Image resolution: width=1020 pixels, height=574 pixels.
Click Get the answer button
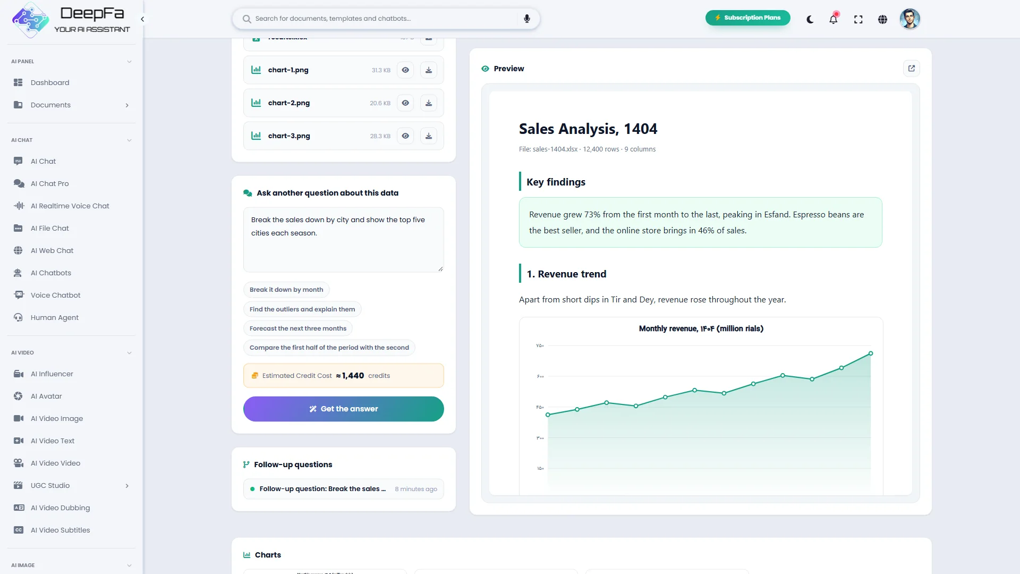tap(343, 409)
